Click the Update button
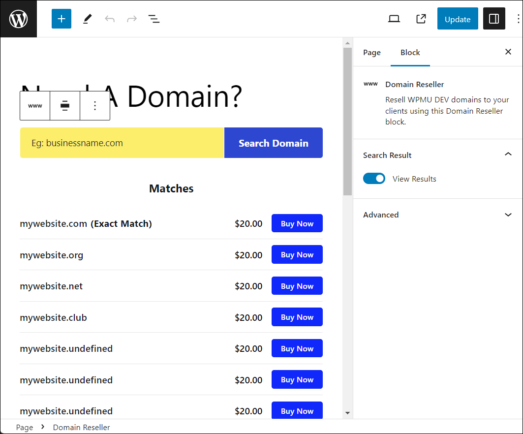The image size is (523, 434). 457,19
